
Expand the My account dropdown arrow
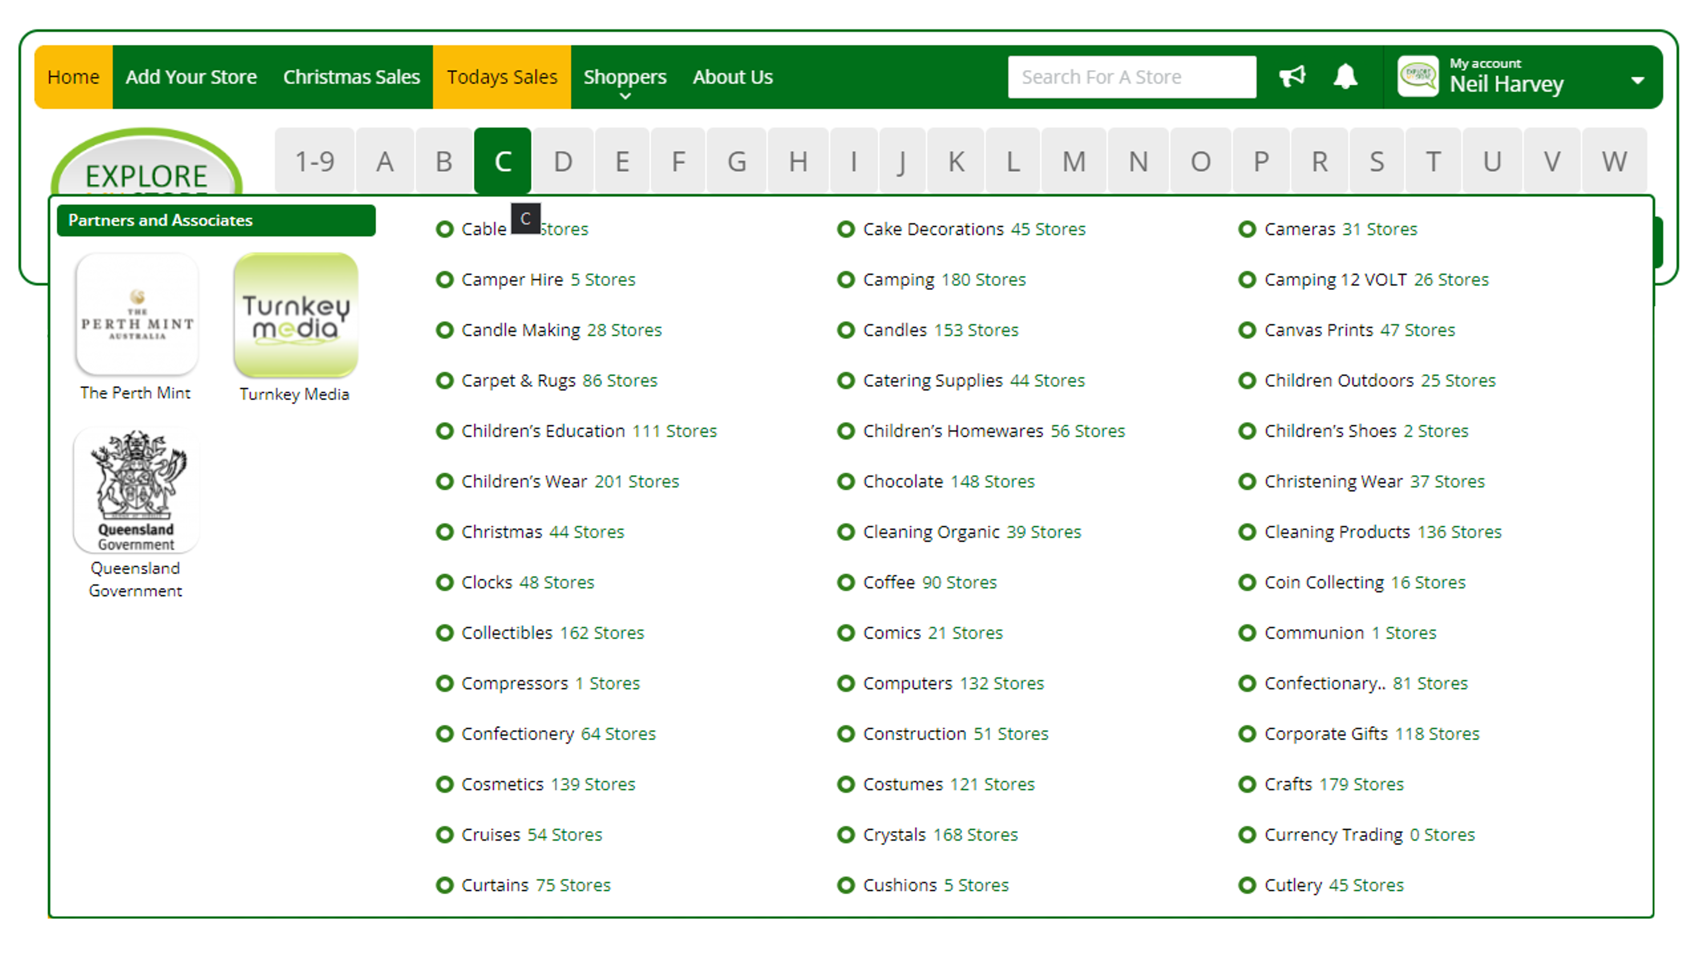1637,81
